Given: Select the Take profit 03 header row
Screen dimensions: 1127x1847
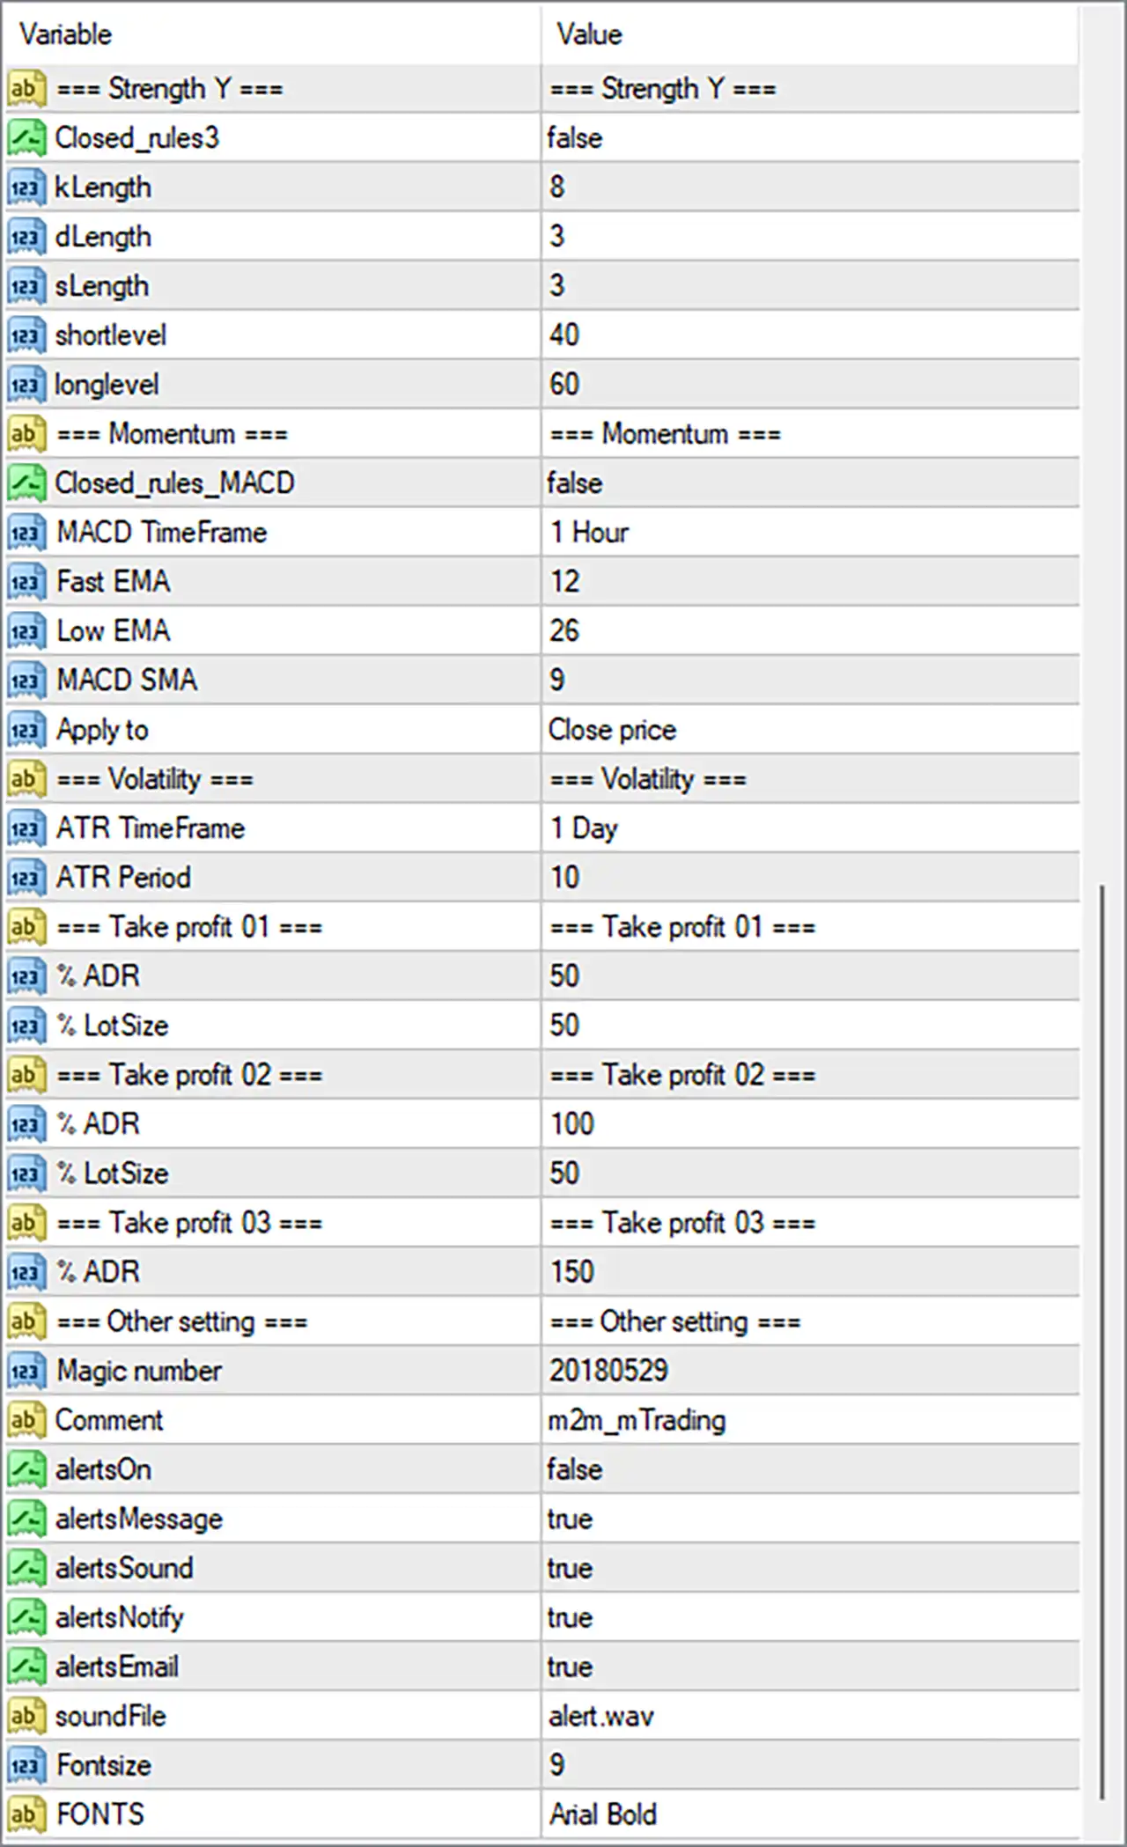Looking at the screenshot, I should coord(541,1223).
